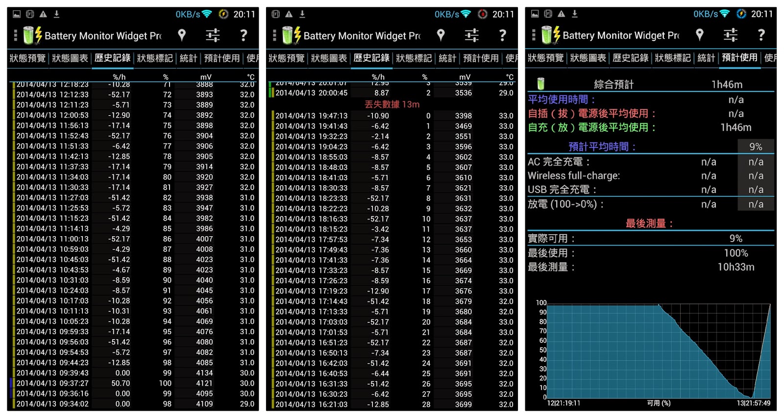Open 狀態標記 tab in left screen
The image size is (784, 418).
click(155, 58)
